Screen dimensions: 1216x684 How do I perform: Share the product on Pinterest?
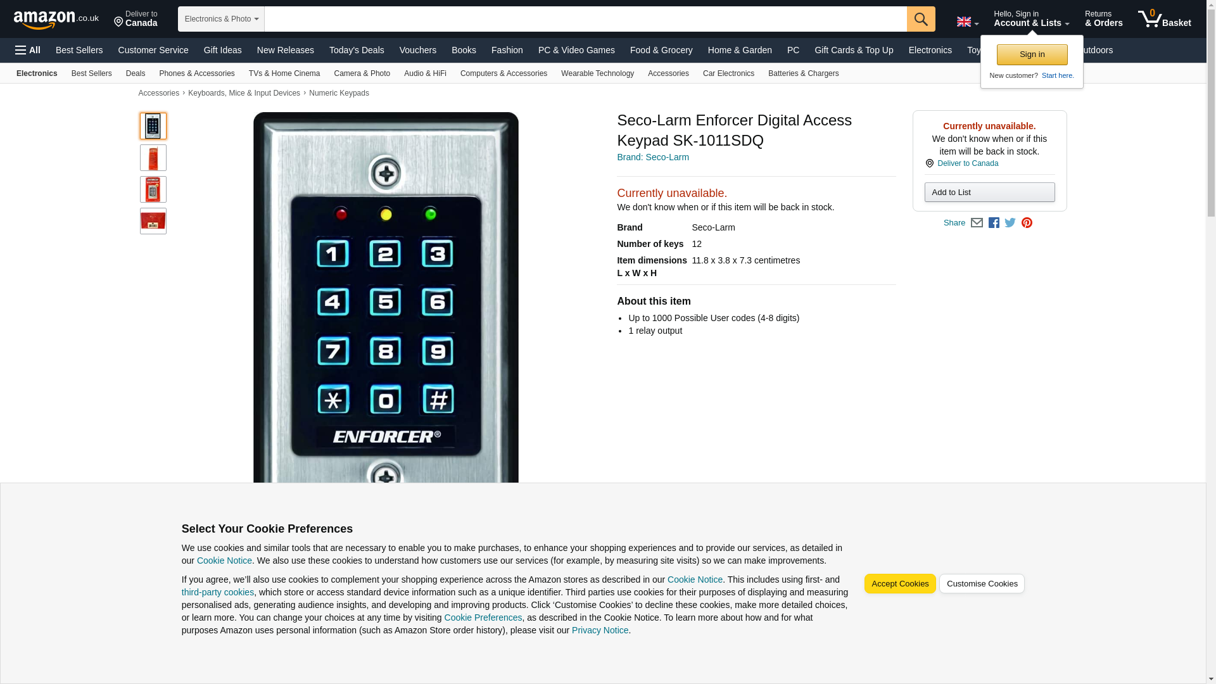click(1027, 223)
